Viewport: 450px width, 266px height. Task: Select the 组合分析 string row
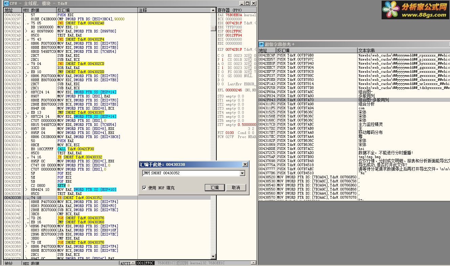click(x=354, y=104)
